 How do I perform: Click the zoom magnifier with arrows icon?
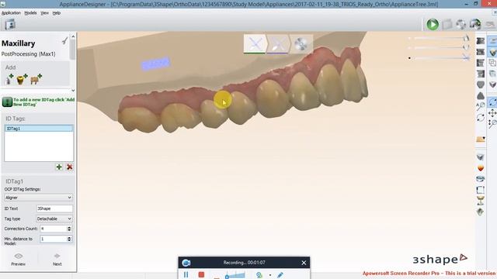(x=492, y=123)
